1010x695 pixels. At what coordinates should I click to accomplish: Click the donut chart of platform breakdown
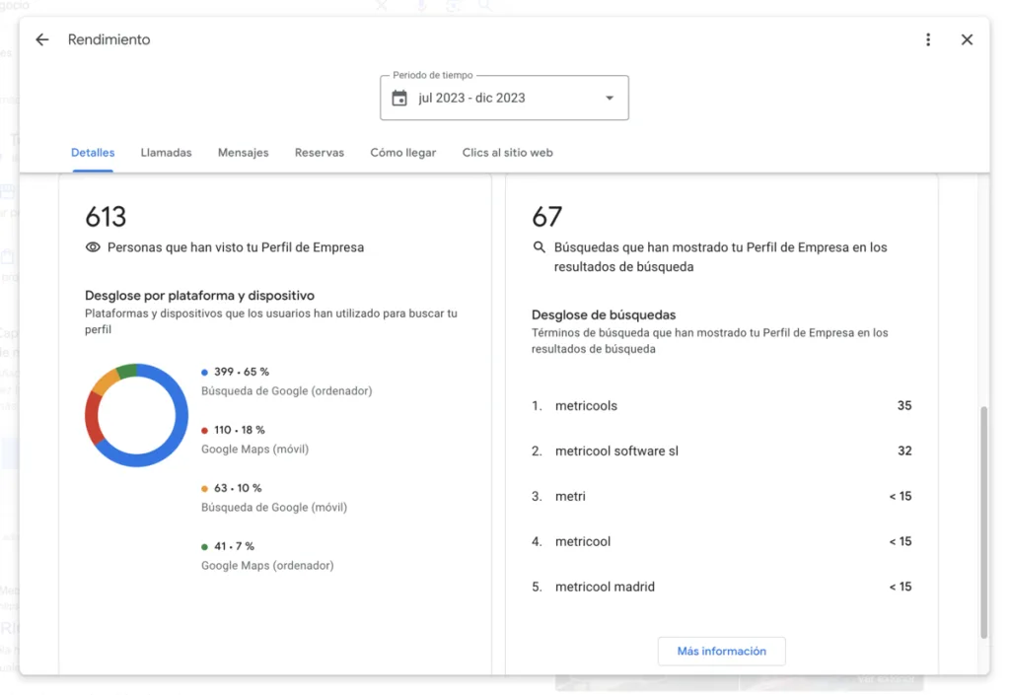pos(136,415)
